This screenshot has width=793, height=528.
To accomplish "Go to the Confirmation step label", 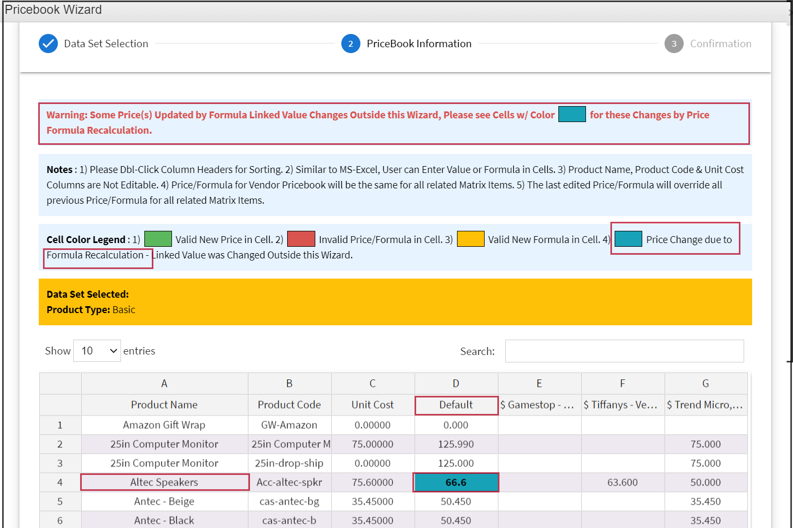I will coord(721,44).
